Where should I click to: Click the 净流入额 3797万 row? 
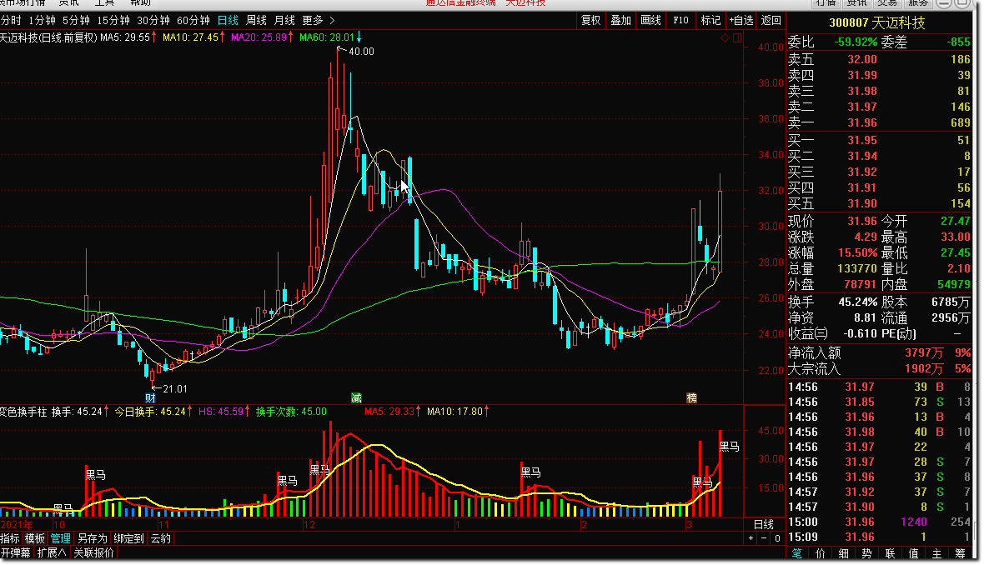(x=879, y=353)
